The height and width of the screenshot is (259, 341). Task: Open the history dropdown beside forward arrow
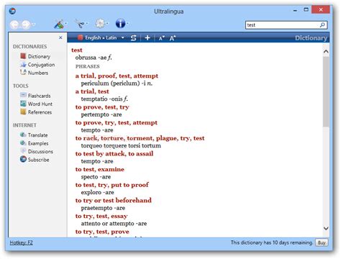(34, 24)
